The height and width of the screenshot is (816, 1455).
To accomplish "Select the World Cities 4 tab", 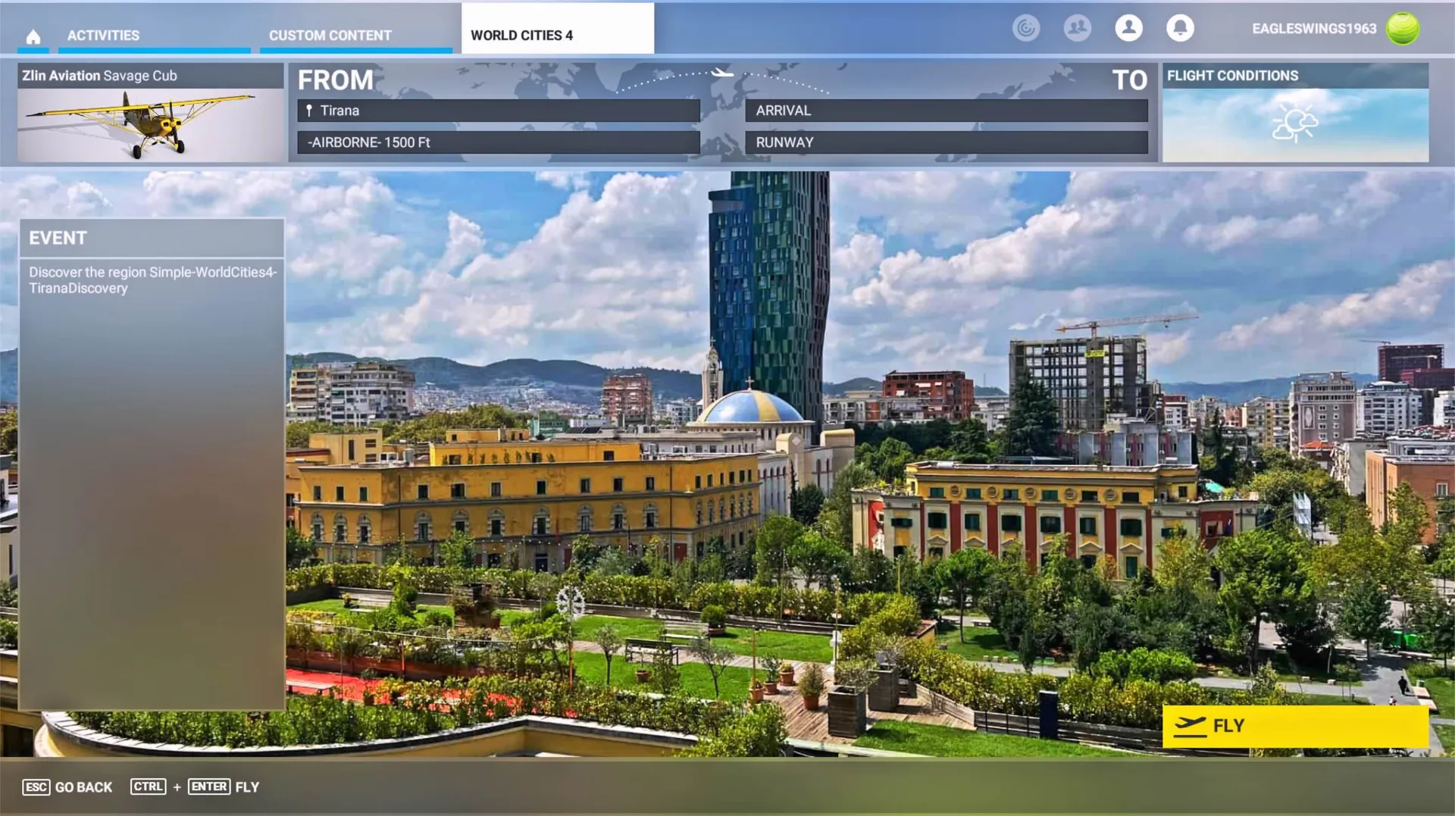I will tap(521, 36).
